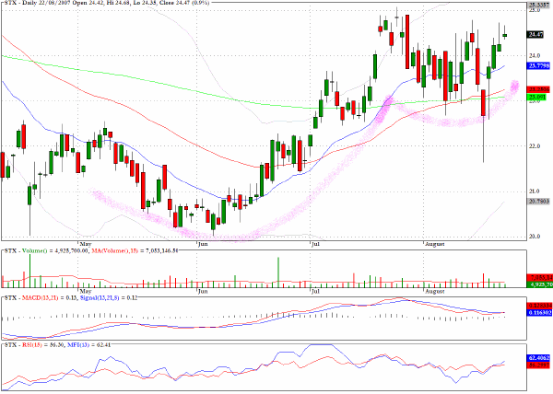553x394 pixels.
Task: Click the May label under the volume panel
Action: (86, 292)
